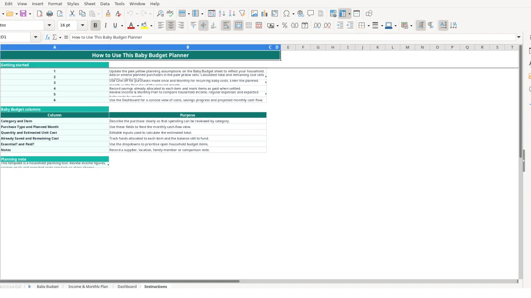Format cell as percent
This screenshot has width=531, height=298.
[285, 26]
